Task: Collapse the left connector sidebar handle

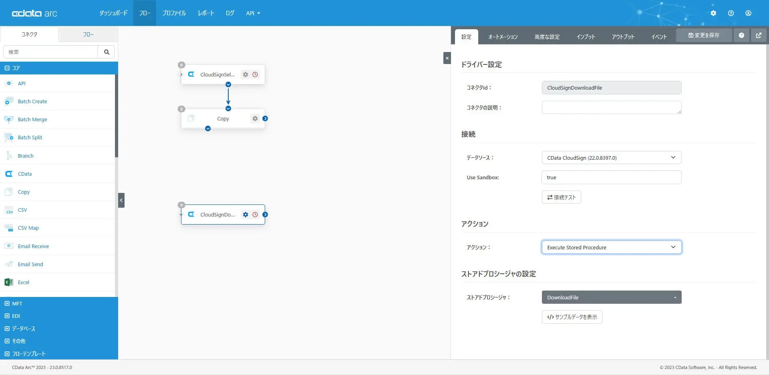Action: click(x=121, y=200)
